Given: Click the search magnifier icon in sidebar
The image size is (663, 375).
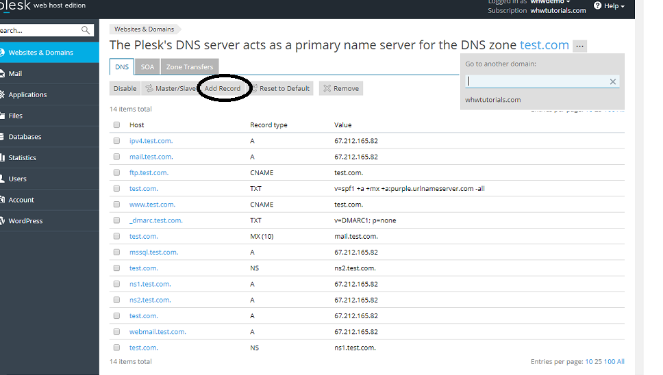Looking at the screenshot, I should [x=86, y=30].
